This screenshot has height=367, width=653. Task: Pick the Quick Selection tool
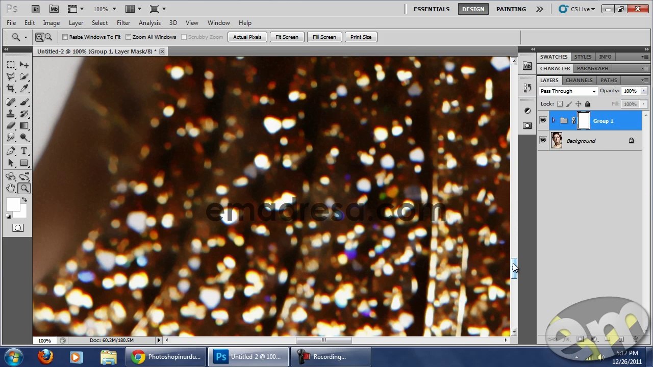click(x=24, y=76)
